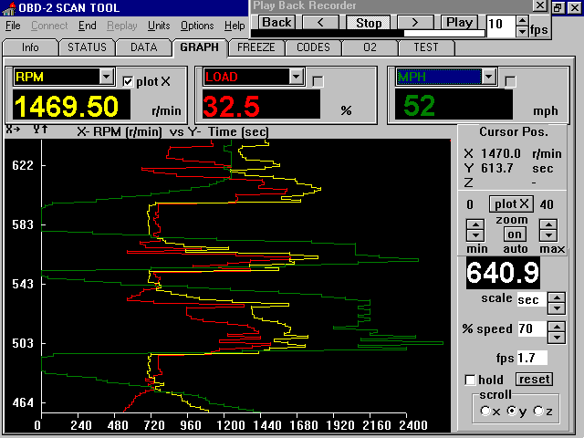This screenshot has height=438, width=584.
Task: Open the MPH parameter dropdown
Action: [x=489, y=78]
